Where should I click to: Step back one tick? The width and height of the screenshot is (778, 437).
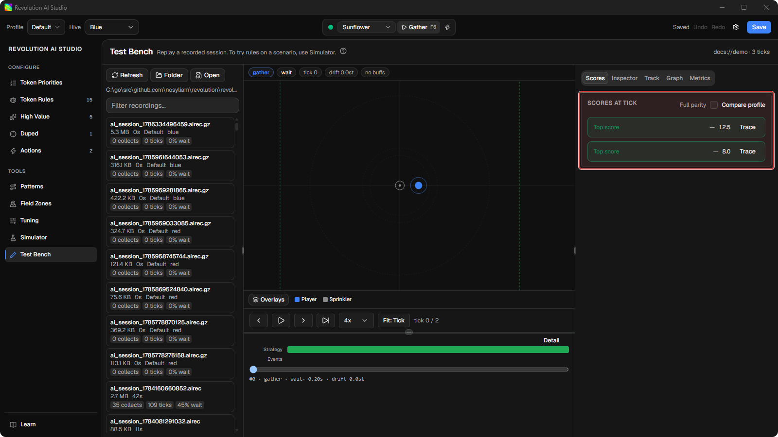tap(259, 320)
